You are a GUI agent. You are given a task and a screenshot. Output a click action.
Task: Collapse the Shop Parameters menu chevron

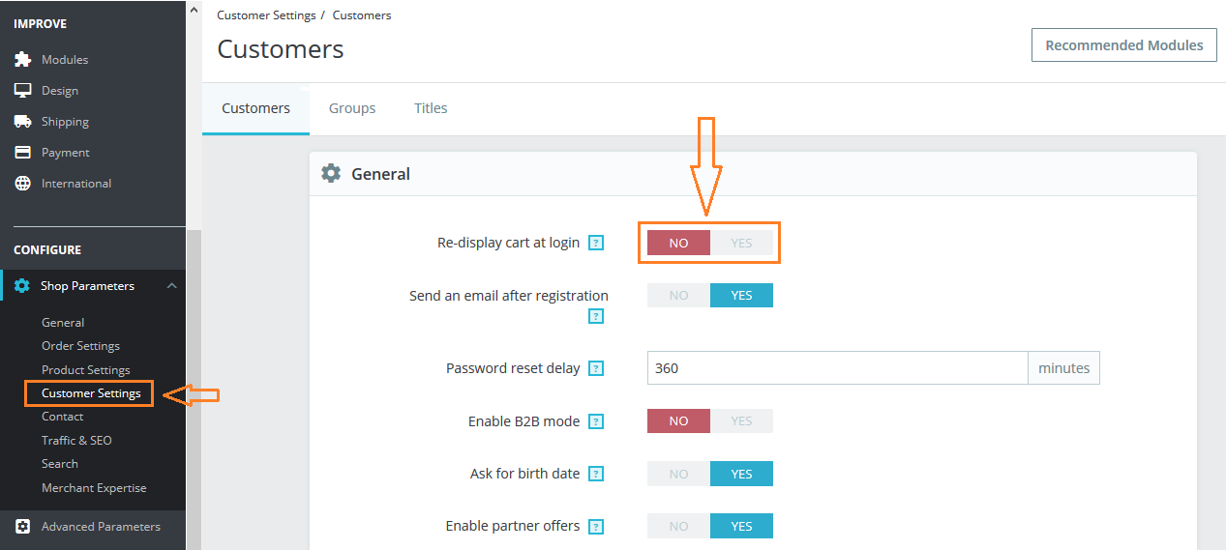coord(171,286)
